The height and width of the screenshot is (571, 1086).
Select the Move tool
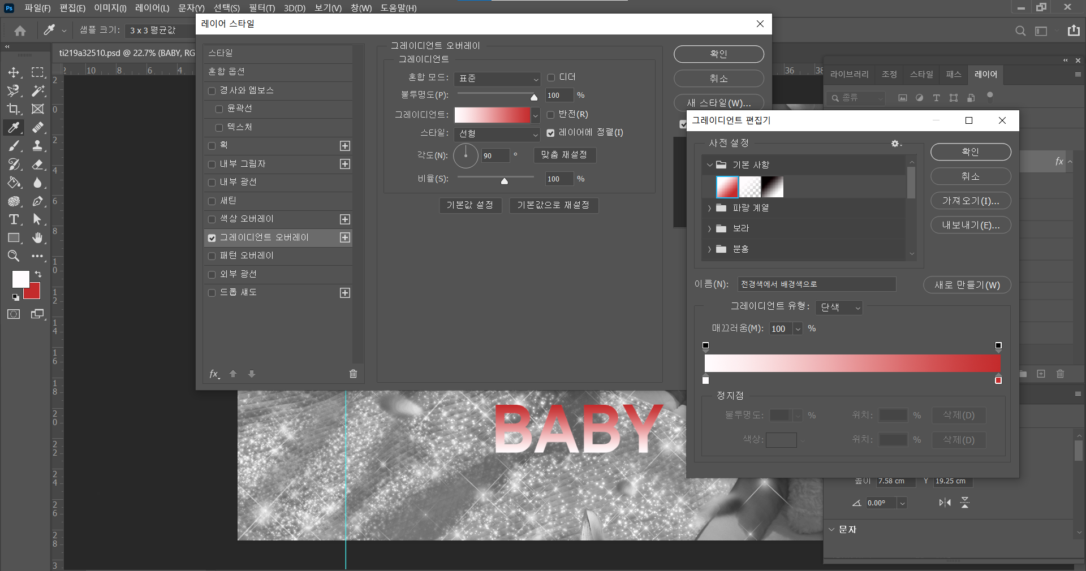pyautogui.click(x=14, y=72)
